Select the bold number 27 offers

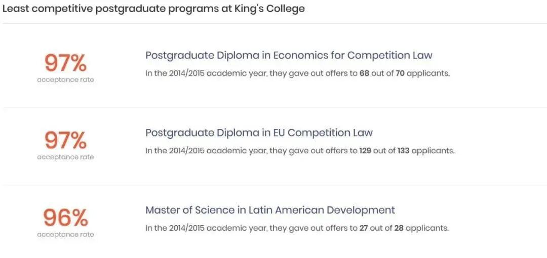(364, 228)
